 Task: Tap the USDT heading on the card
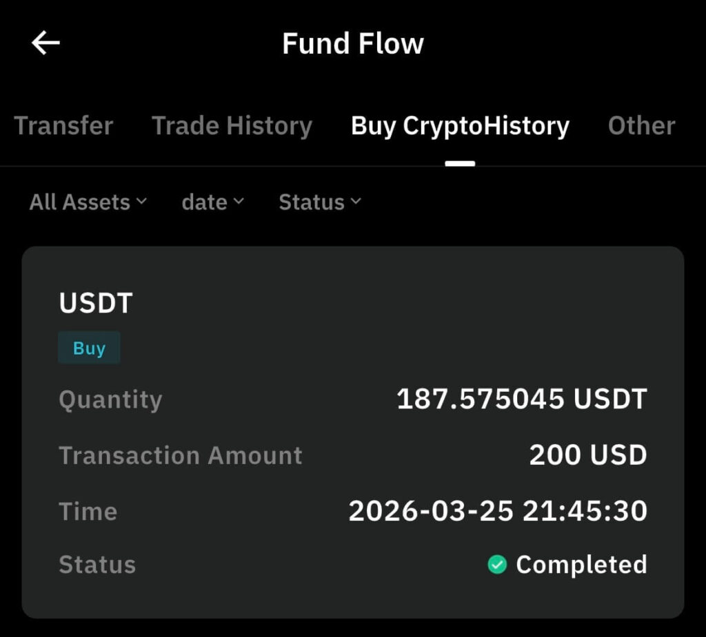[95, 303]
